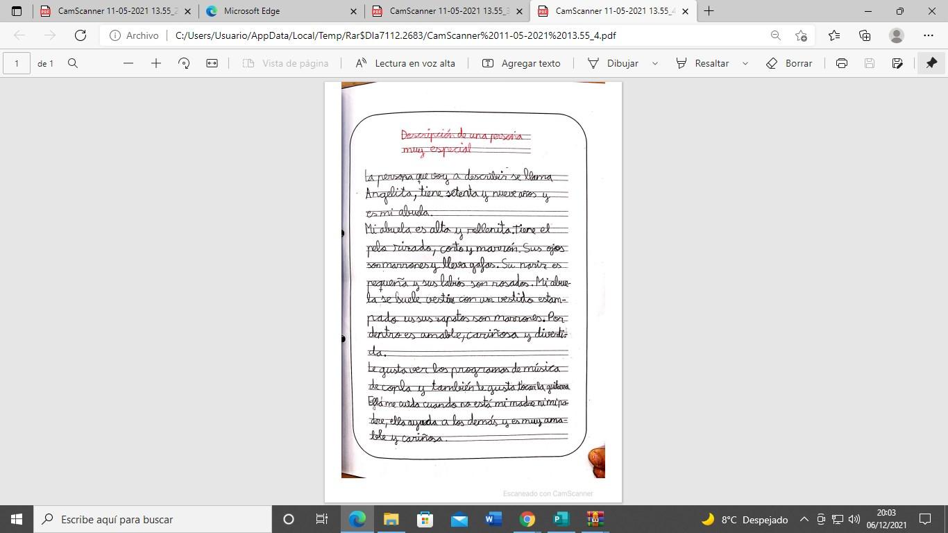Print the PDF document
This screenshot has height=533, width=948.
842,63
